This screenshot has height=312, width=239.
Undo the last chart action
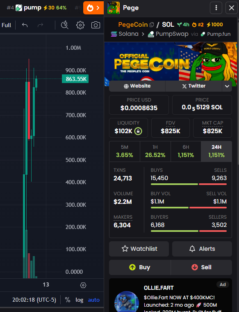(x=25, y=25)
